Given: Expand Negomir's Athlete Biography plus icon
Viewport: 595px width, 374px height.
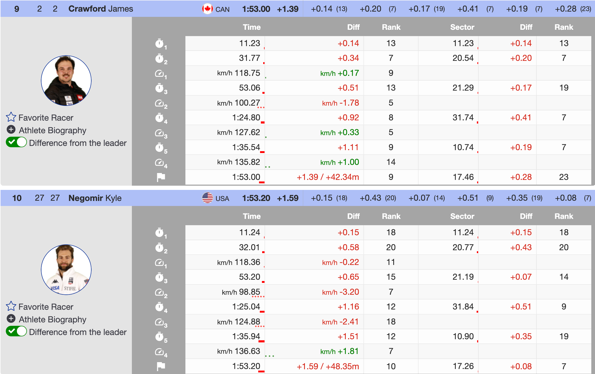Looking at the screenshot, I should coord(11,319).
